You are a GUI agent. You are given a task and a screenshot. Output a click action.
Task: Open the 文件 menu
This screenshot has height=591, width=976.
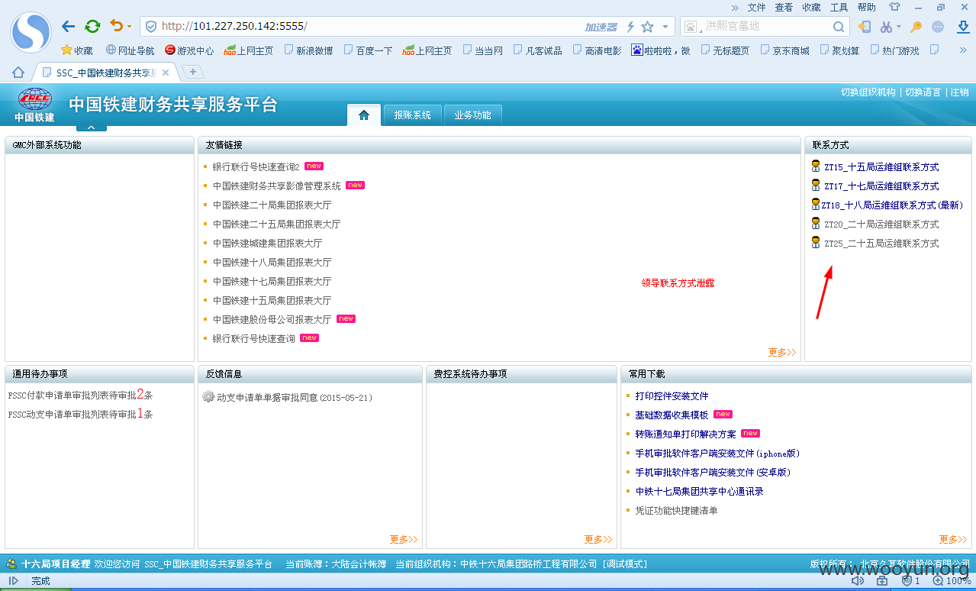click(x=756, y=7)
